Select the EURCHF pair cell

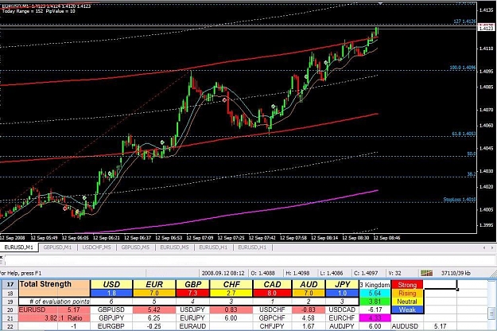[x=342, y=318]
